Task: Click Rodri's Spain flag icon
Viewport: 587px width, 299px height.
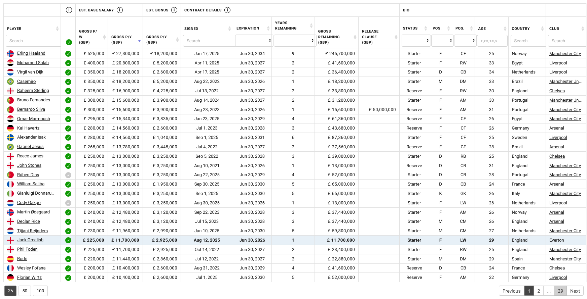Action: click(x=10, y=259)
